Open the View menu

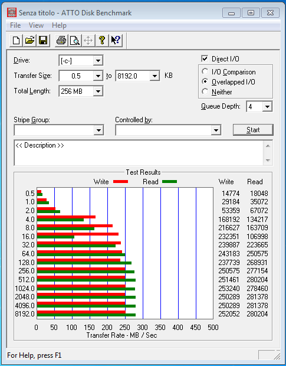(36, 25)
